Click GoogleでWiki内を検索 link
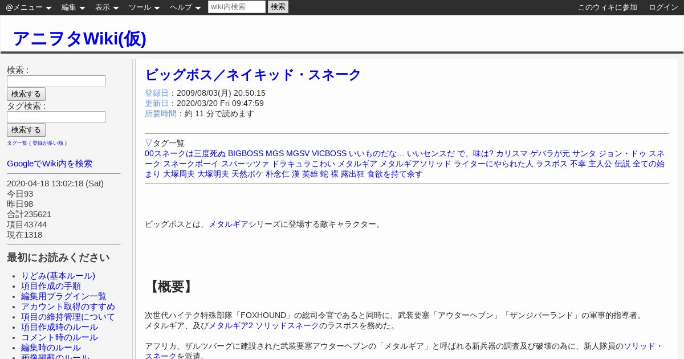This screenshot has height=359, width=684. [50, 164]
